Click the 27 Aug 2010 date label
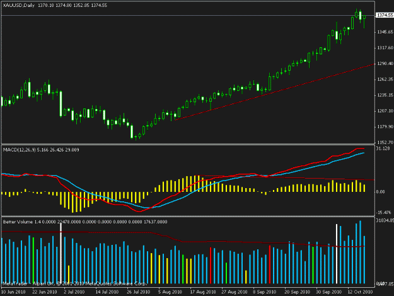The image size is (394, 296). click(x=234, y=292)
